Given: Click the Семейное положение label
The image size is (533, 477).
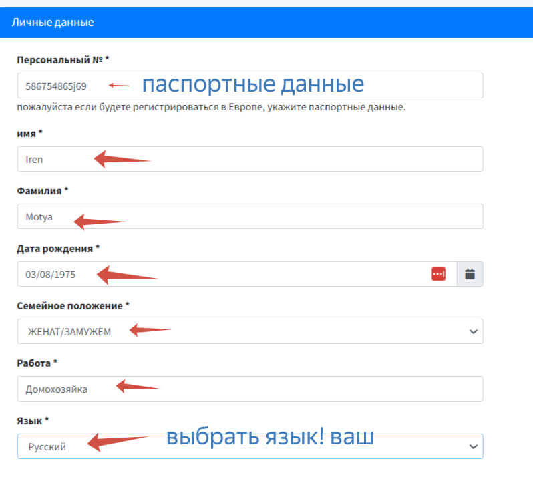Looking at the screenshot, I should pos(73,305).
